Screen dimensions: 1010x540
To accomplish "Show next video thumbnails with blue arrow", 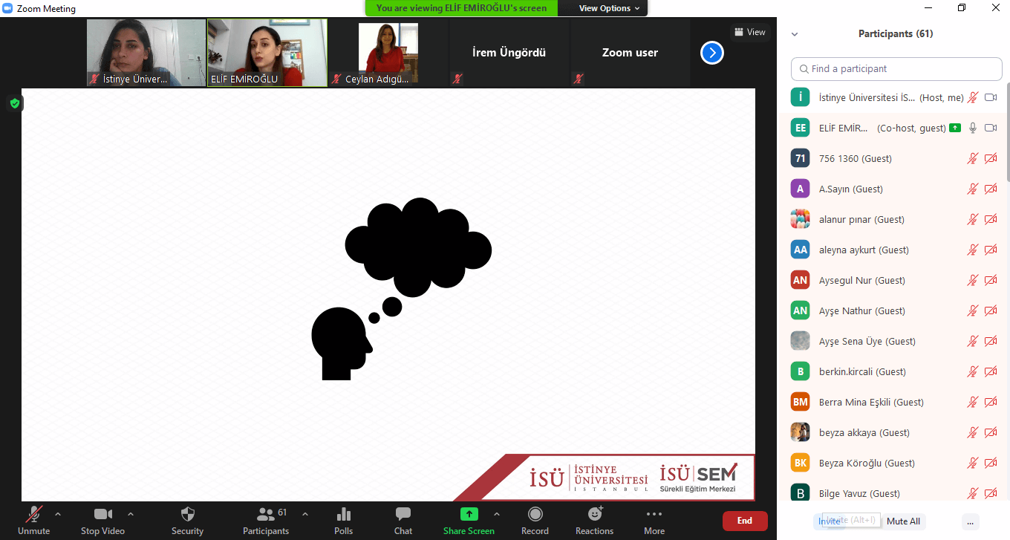I will [711, 53].
